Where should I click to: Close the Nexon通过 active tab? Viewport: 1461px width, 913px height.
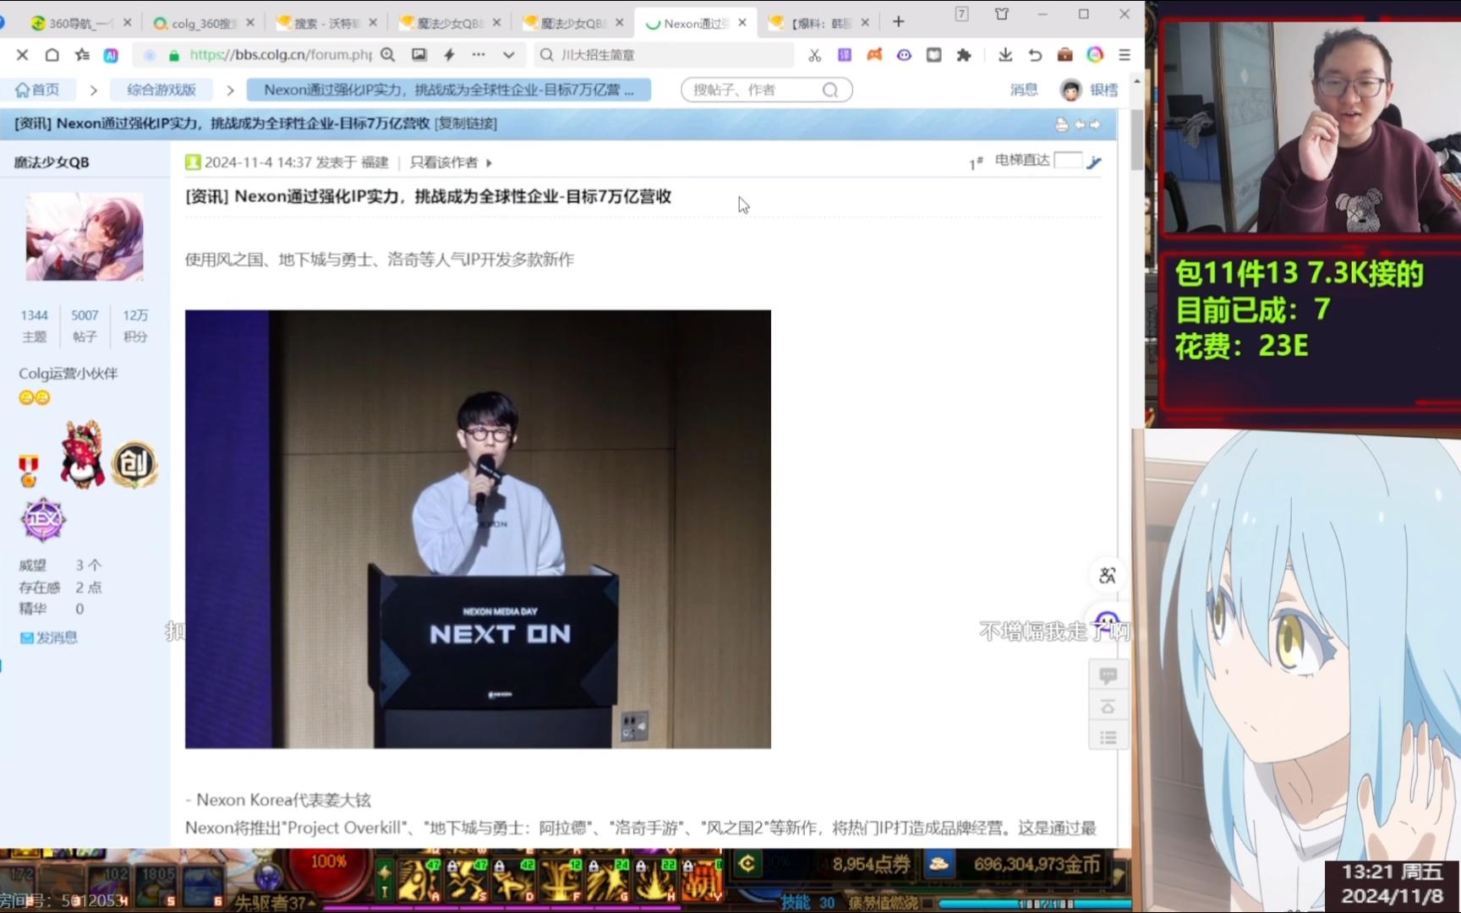(x=742, y=23)
